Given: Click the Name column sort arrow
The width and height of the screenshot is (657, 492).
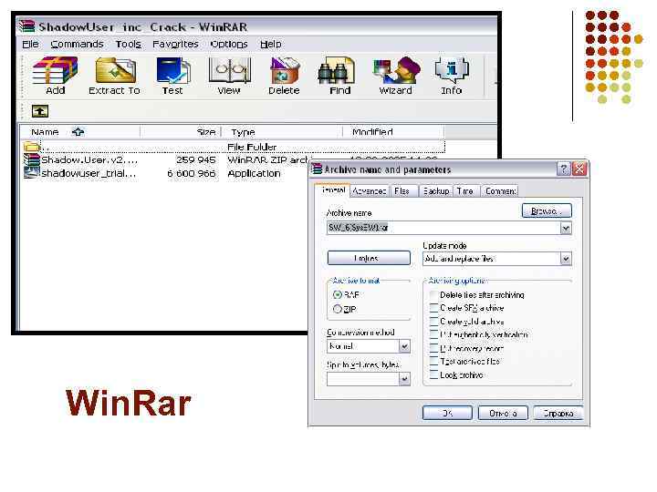Looking at the screenshot, I should tap(78, 132).
